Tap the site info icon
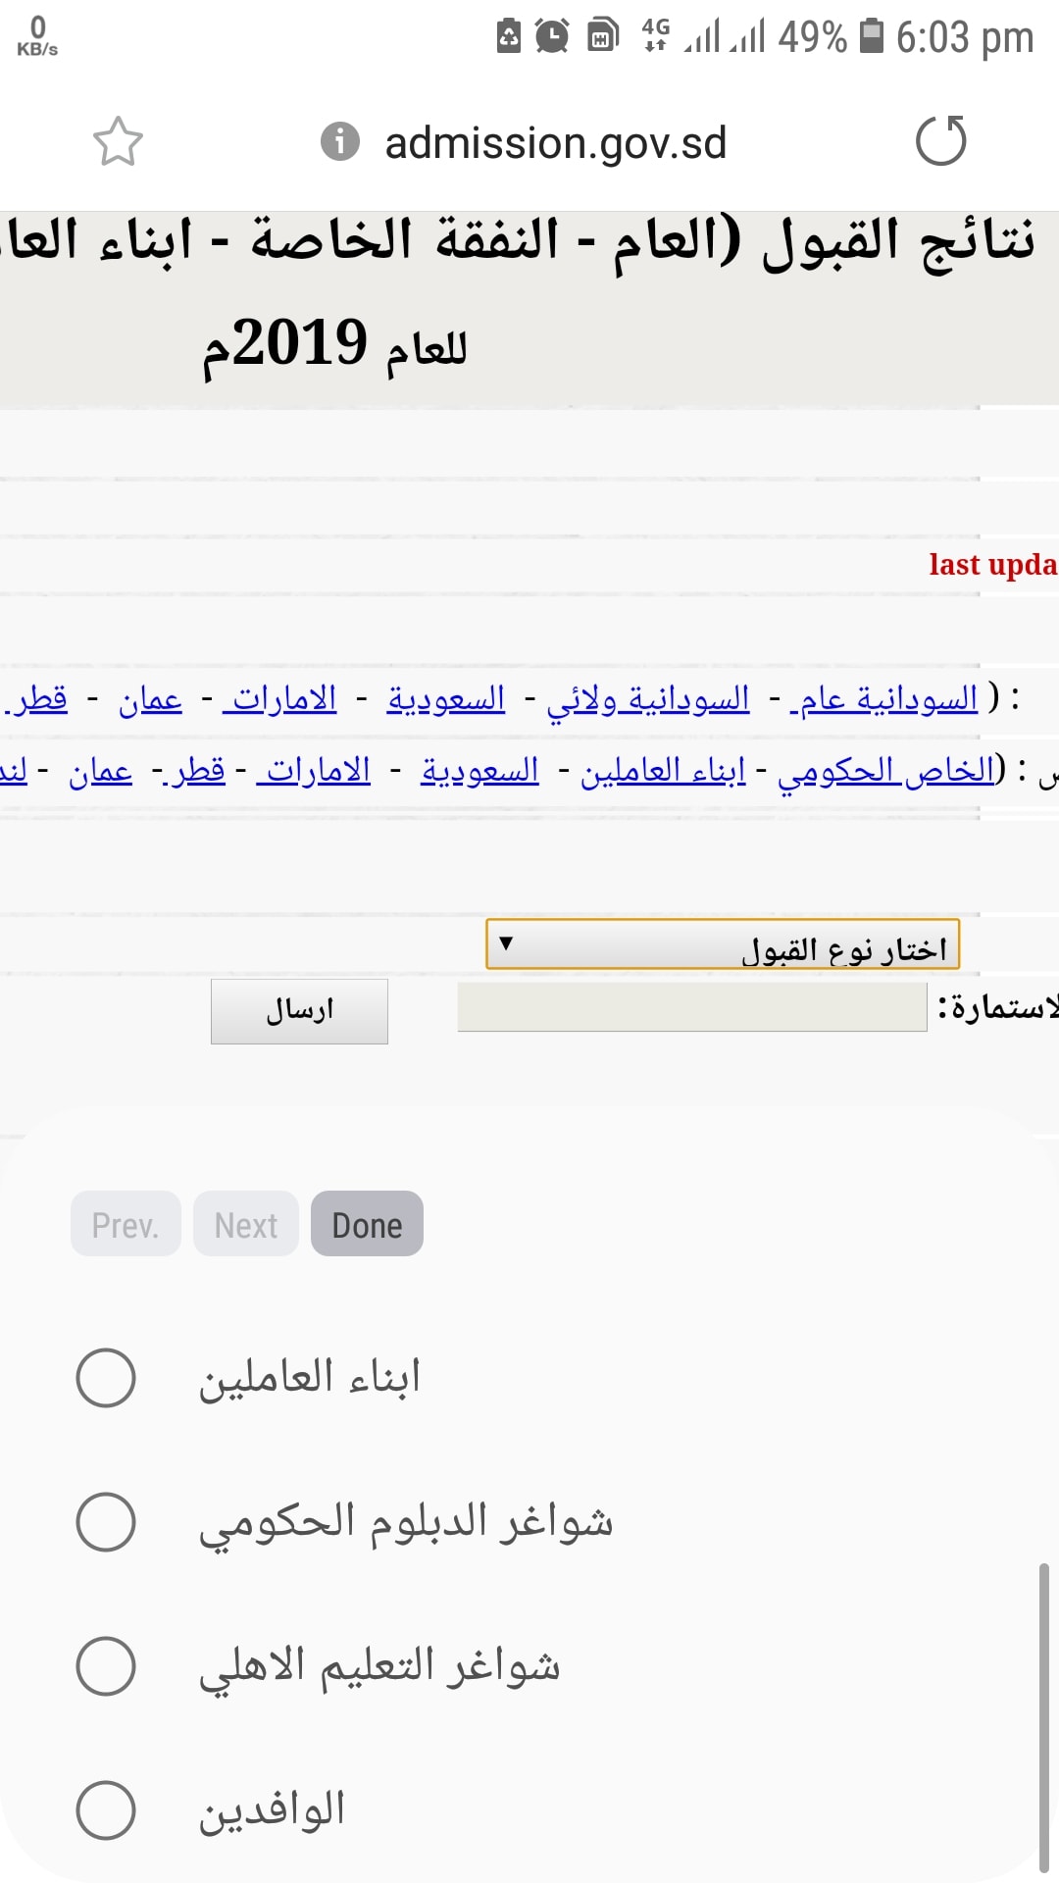1059x1883 pixels. coord(340,142)
